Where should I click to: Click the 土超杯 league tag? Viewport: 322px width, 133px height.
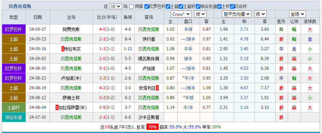tap(14, 108)
